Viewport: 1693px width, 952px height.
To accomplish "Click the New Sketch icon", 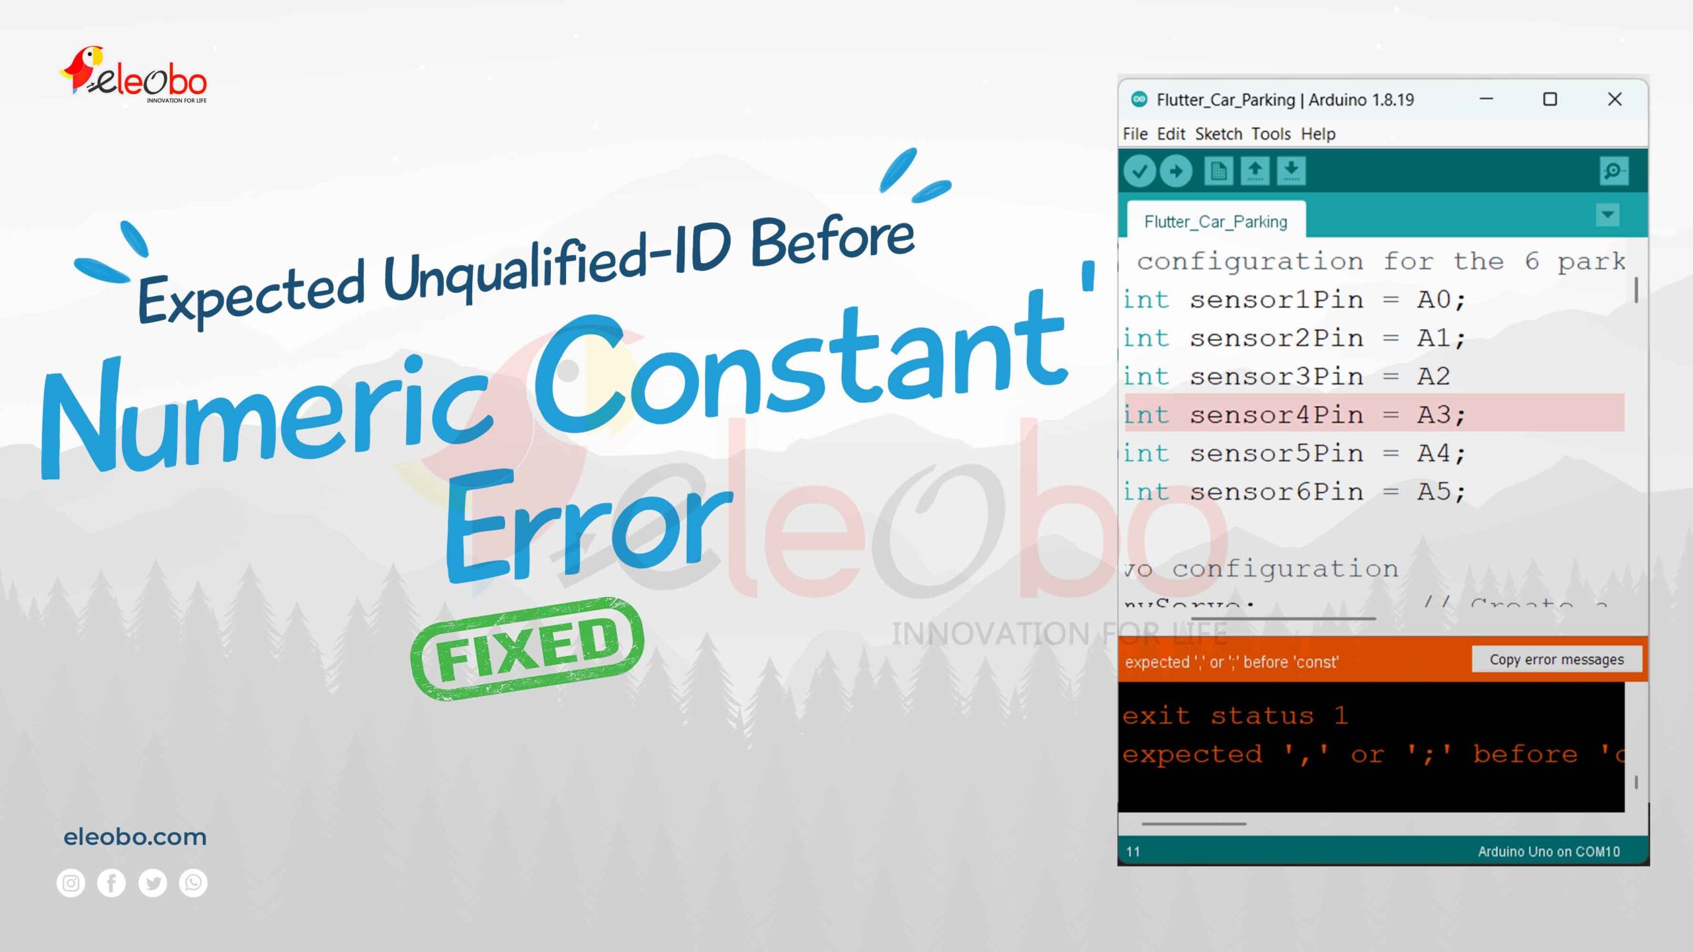I will 1216,172.
